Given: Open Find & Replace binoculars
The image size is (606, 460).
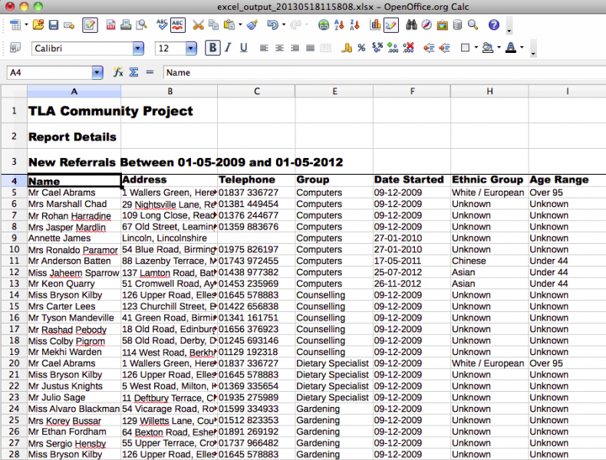Looking at the screenshot, I should coord(411,25).
